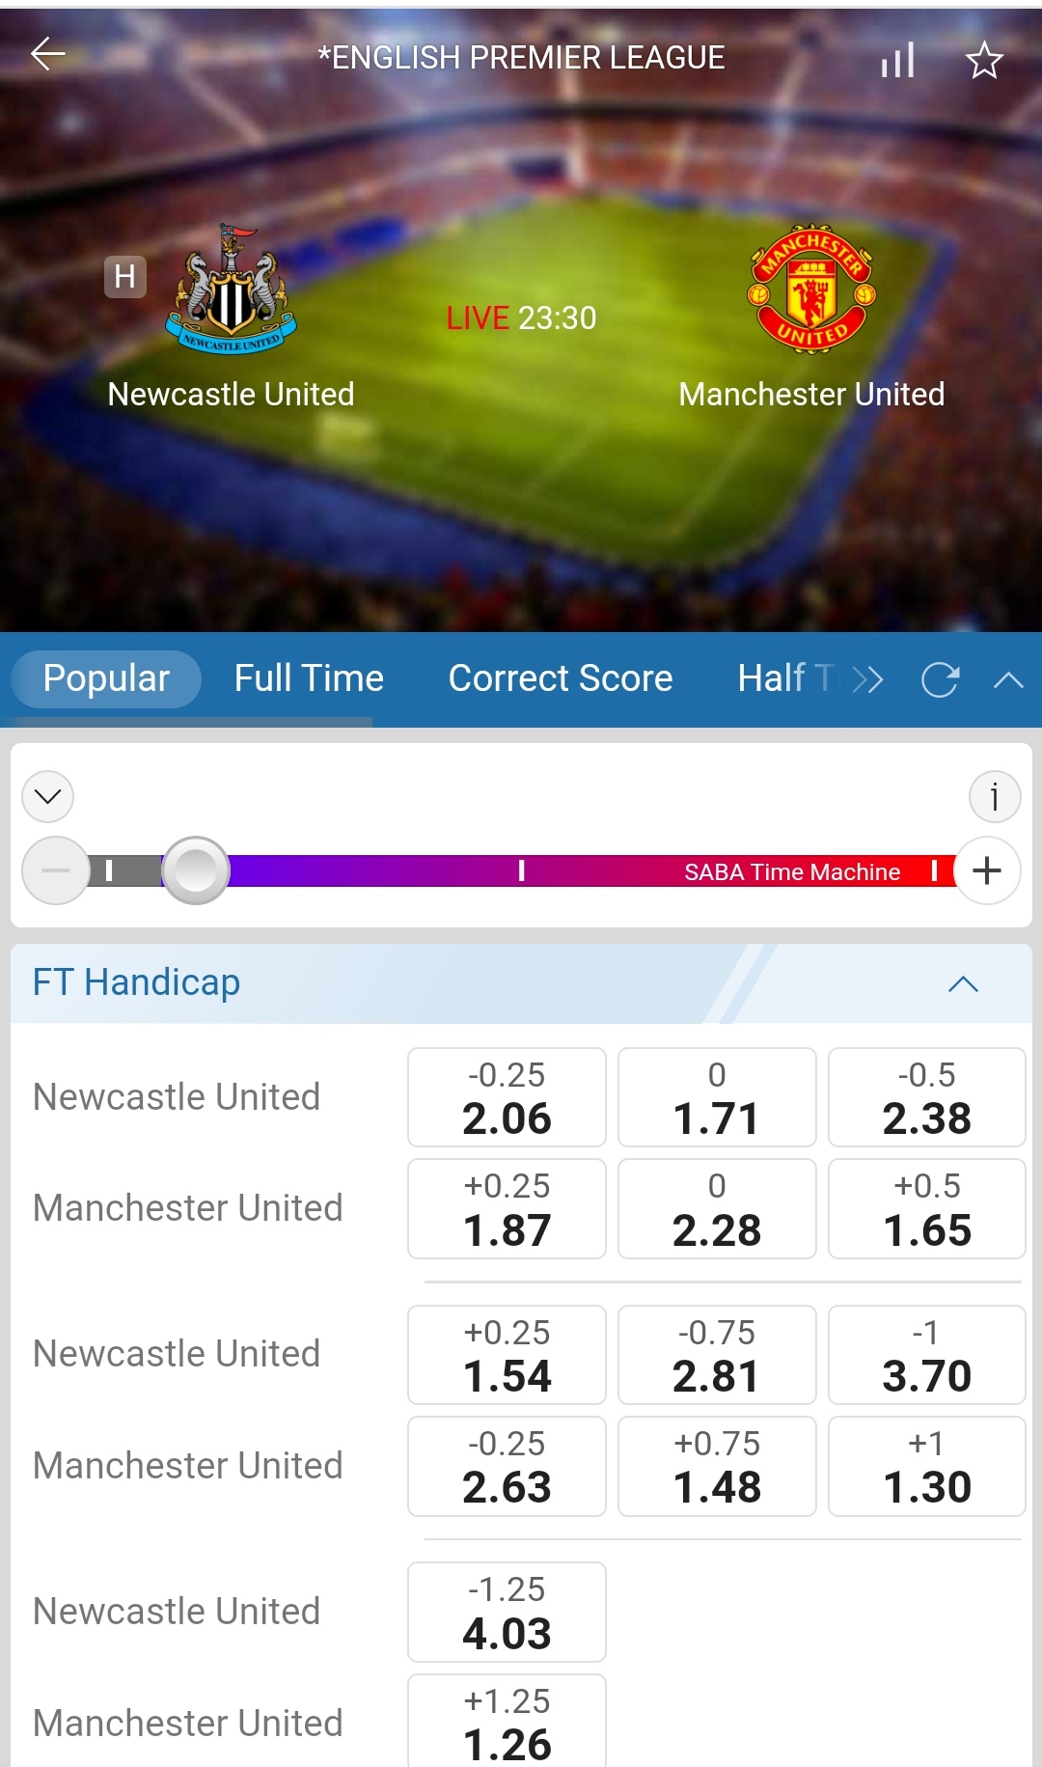Screen dimensions: 1042x1767
Task: Tap the Time Machine info icon
Action: click(994, 797)
